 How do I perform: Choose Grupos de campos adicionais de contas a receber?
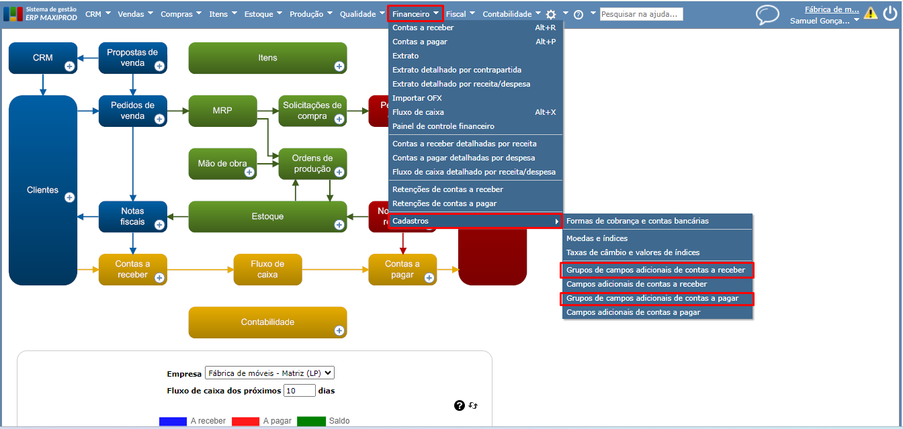tap(657, 270)
